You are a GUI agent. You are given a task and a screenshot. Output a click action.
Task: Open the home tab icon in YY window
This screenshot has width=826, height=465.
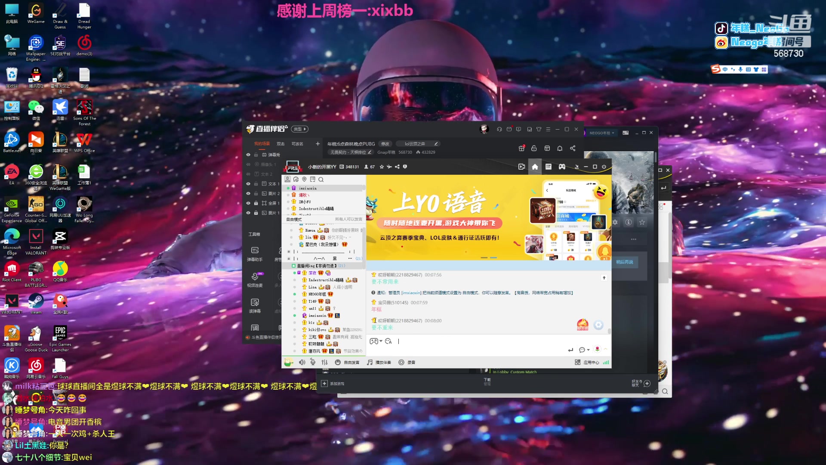click(535, 167)
